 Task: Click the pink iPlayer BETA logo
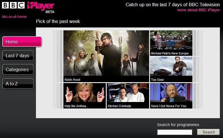pos(41,7)
